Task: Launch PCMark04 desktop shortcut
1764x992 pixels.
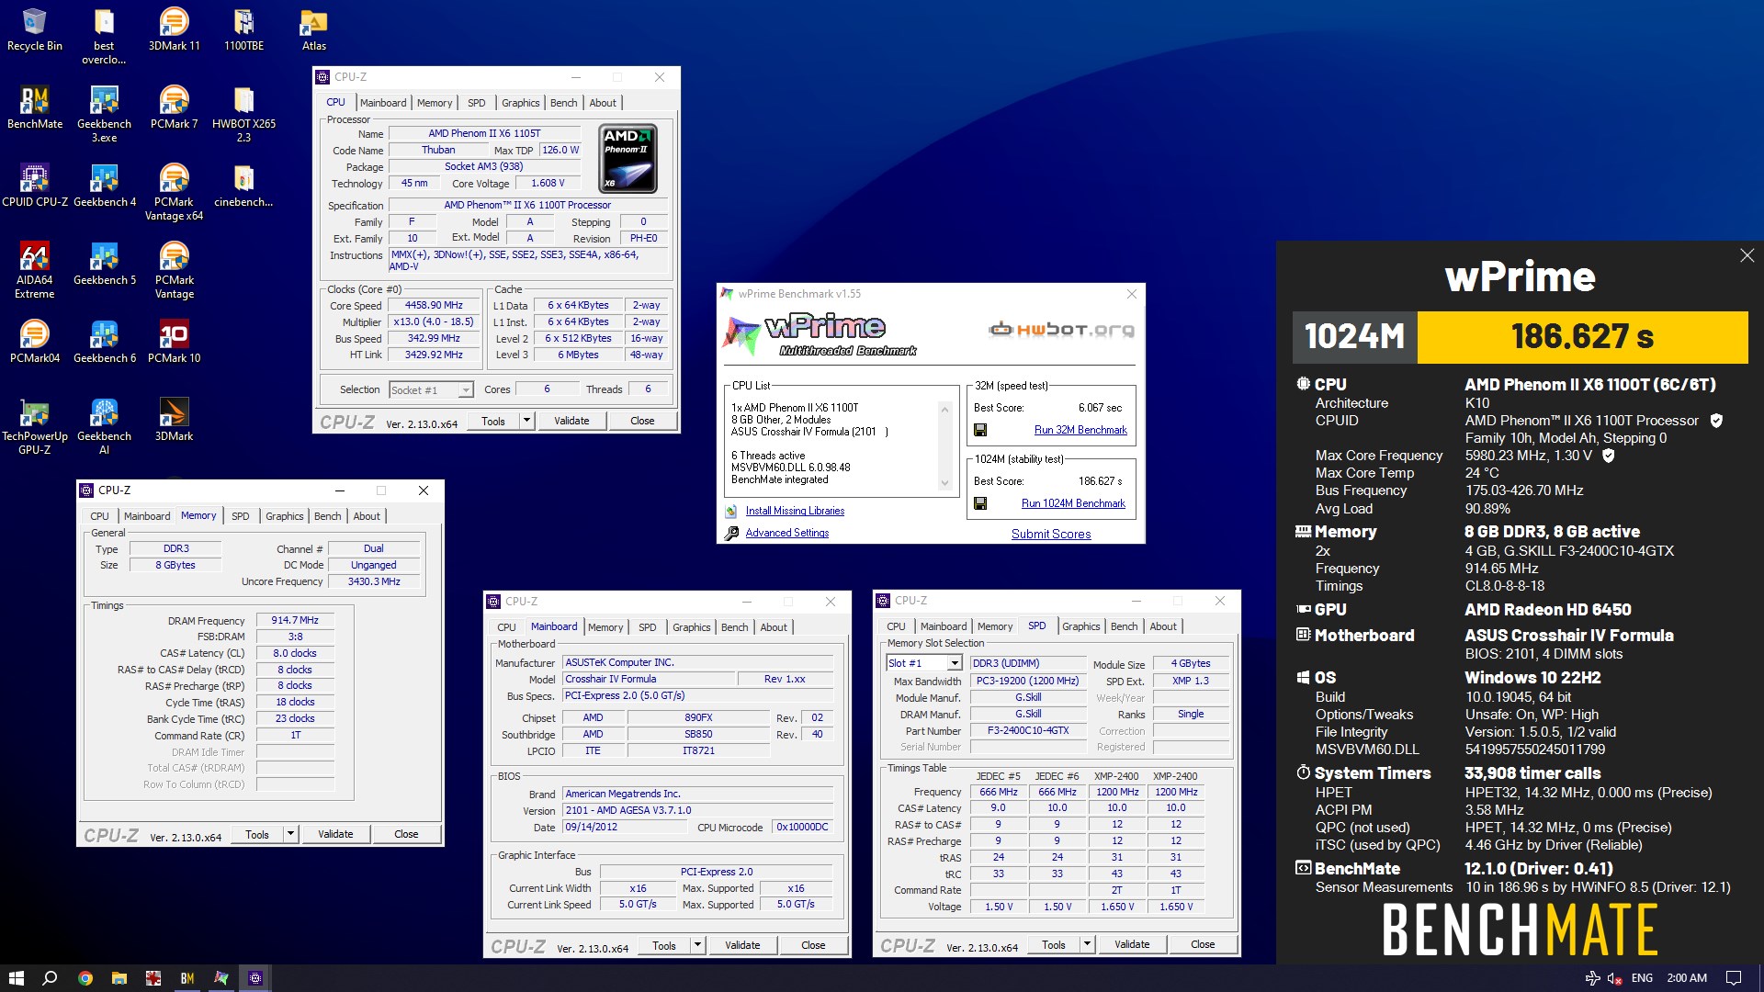Action: click(x=34, y=342)
